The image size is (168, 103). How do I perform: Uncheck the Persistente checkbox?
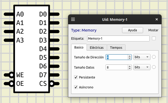76,77
